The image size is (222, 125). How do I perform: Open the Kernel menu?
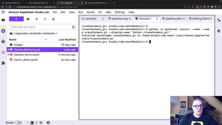pyautogui.click(x=91, y=12)
